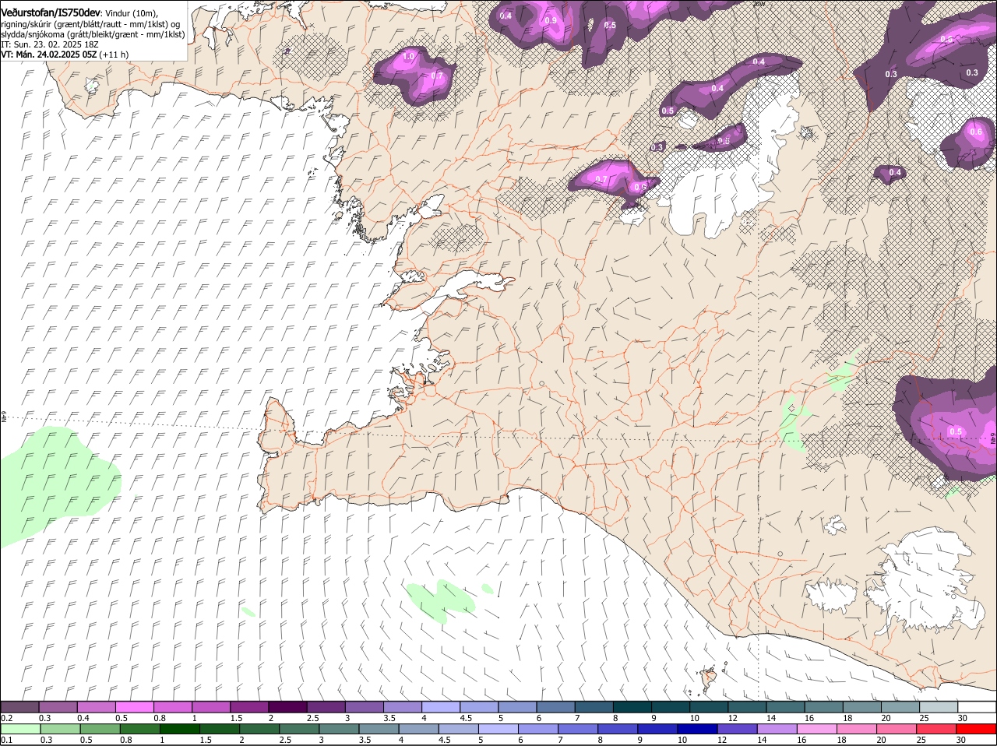Select the medium green 0.5 swatch, lower legend
The image size is (997, 746).
coord(100,729)
